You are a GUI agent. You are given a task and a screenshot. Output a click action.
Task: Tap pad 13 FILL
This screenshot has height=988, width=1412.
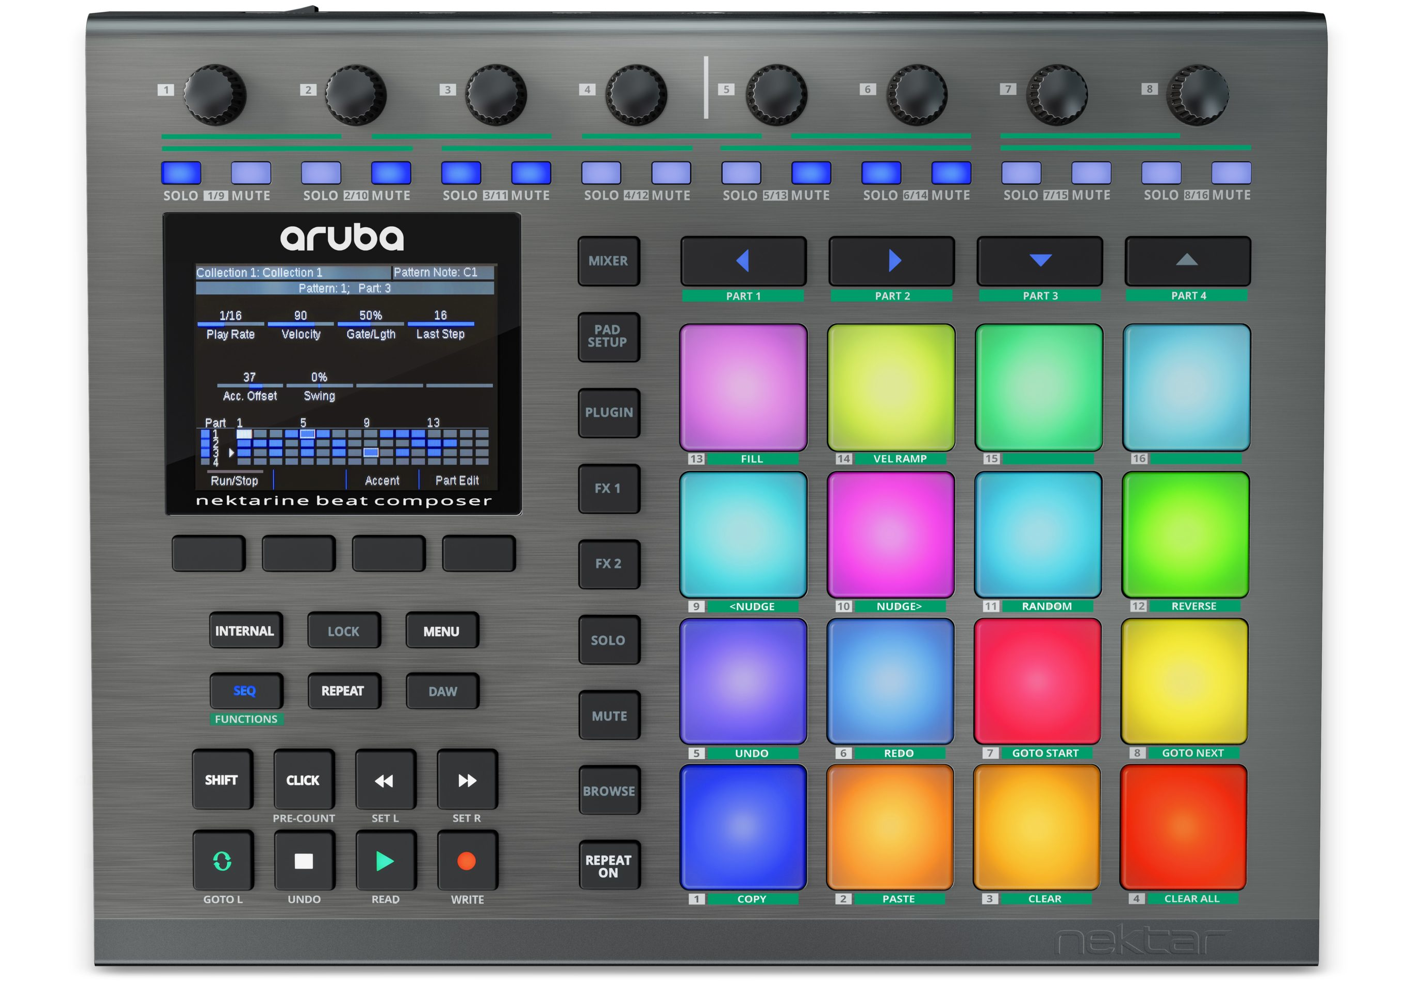743,388
